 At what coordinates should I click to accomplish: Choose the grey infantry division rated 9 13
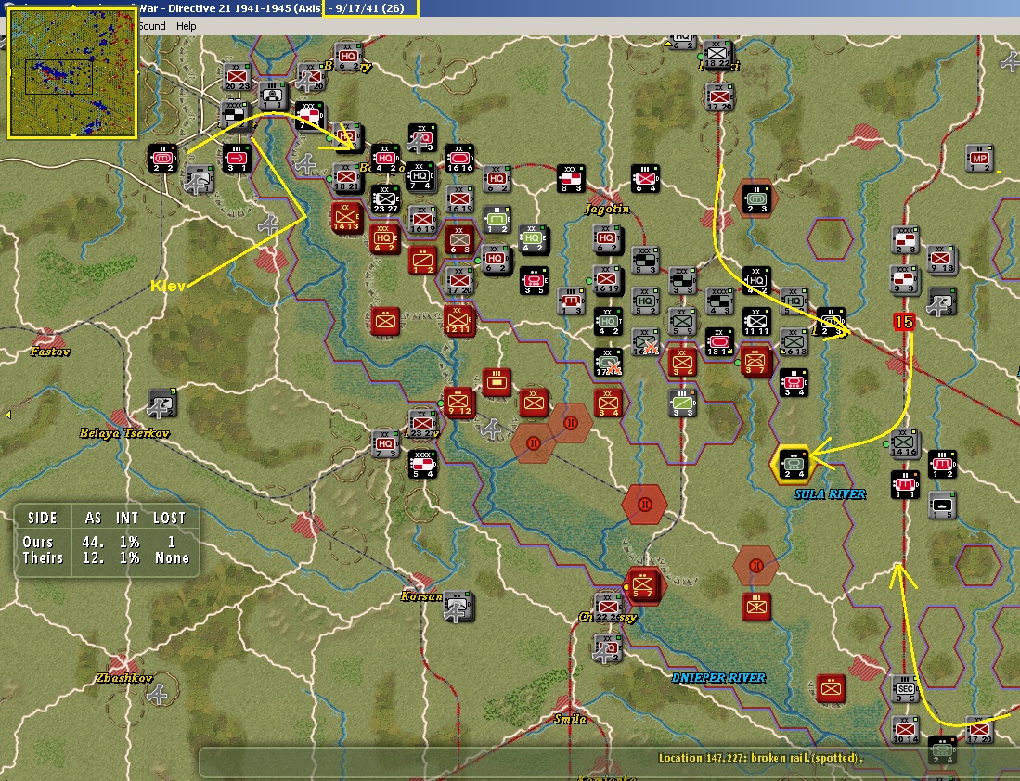click(x=940, y=260)
